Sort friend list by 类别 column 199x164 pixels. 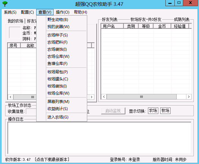pyautogui.click(x=131, y=26)
